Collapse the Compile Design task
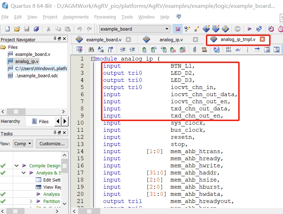Screen dimensions: 283x214 pos(17,166)
